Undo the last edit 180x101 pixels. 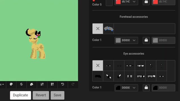point(62,84)
